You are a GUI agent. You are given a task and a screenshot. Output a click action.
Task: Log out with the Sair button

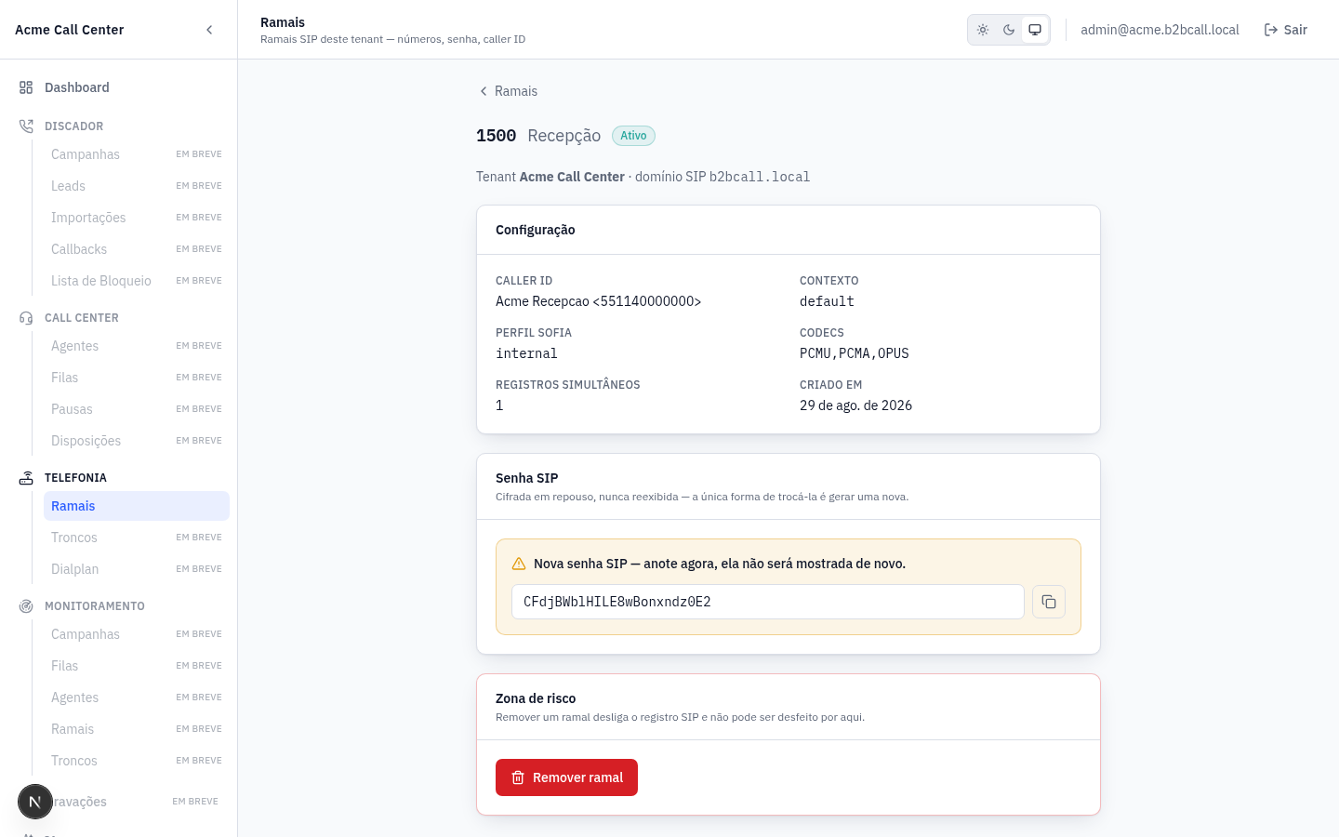tap(1286, 30)
